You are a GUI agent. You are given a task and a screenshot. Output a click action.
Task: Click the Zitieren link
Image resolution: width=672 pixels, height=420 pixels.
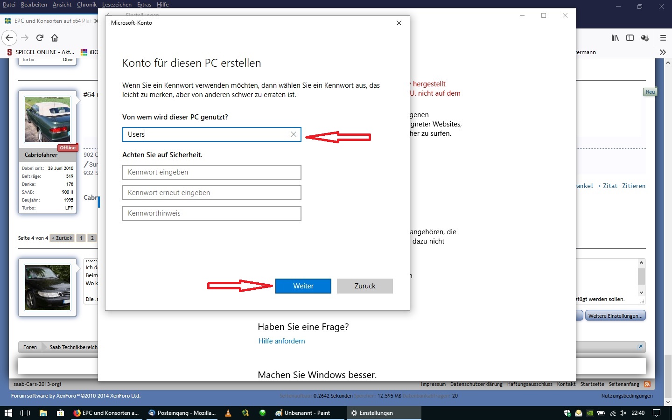coord(634,186)
